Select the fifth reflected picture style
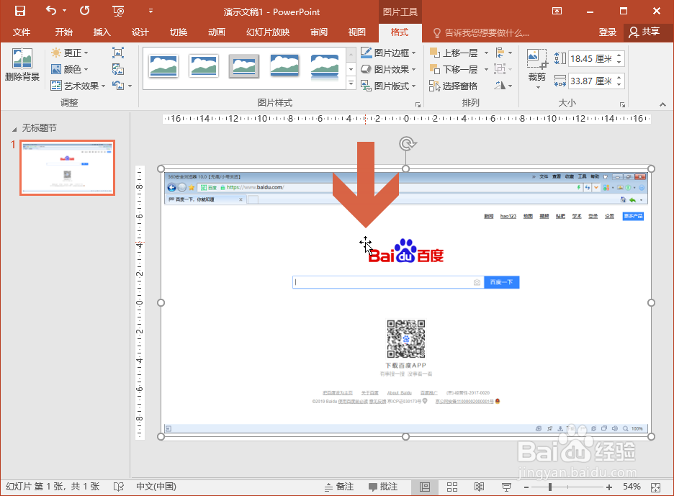674x496 pixels. [325, 67]
